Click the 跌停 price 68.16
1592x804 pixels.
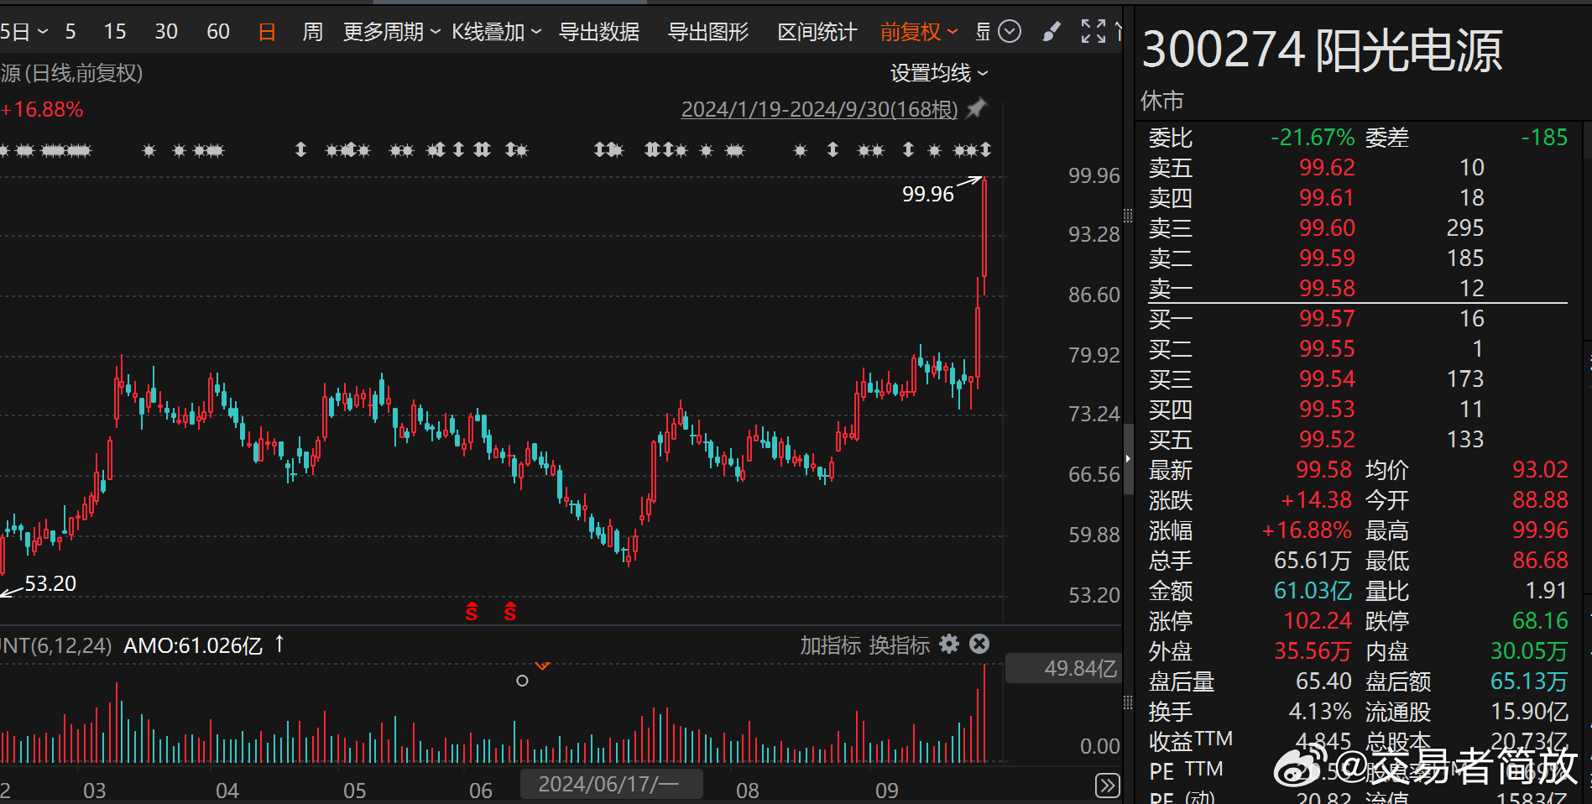coord(1540,621)
